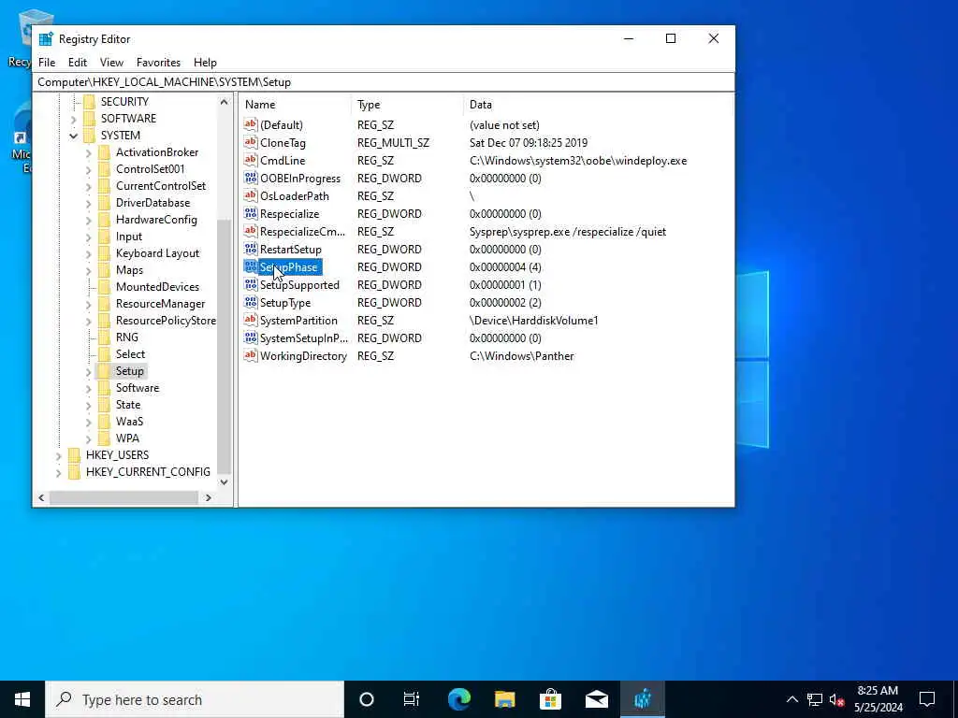Click the OsLoaderPath value icon
The width and height of the screenshot is (958, 718).
pos(251,195)
